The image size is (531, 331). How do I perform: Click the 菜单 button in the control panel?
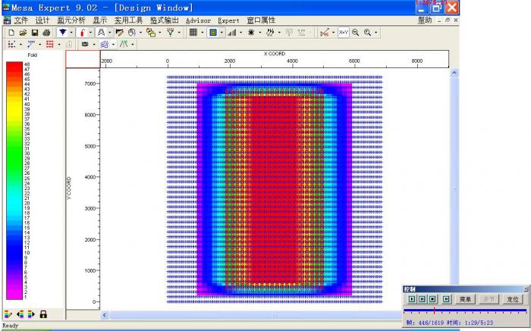click(x=467, y=299)
